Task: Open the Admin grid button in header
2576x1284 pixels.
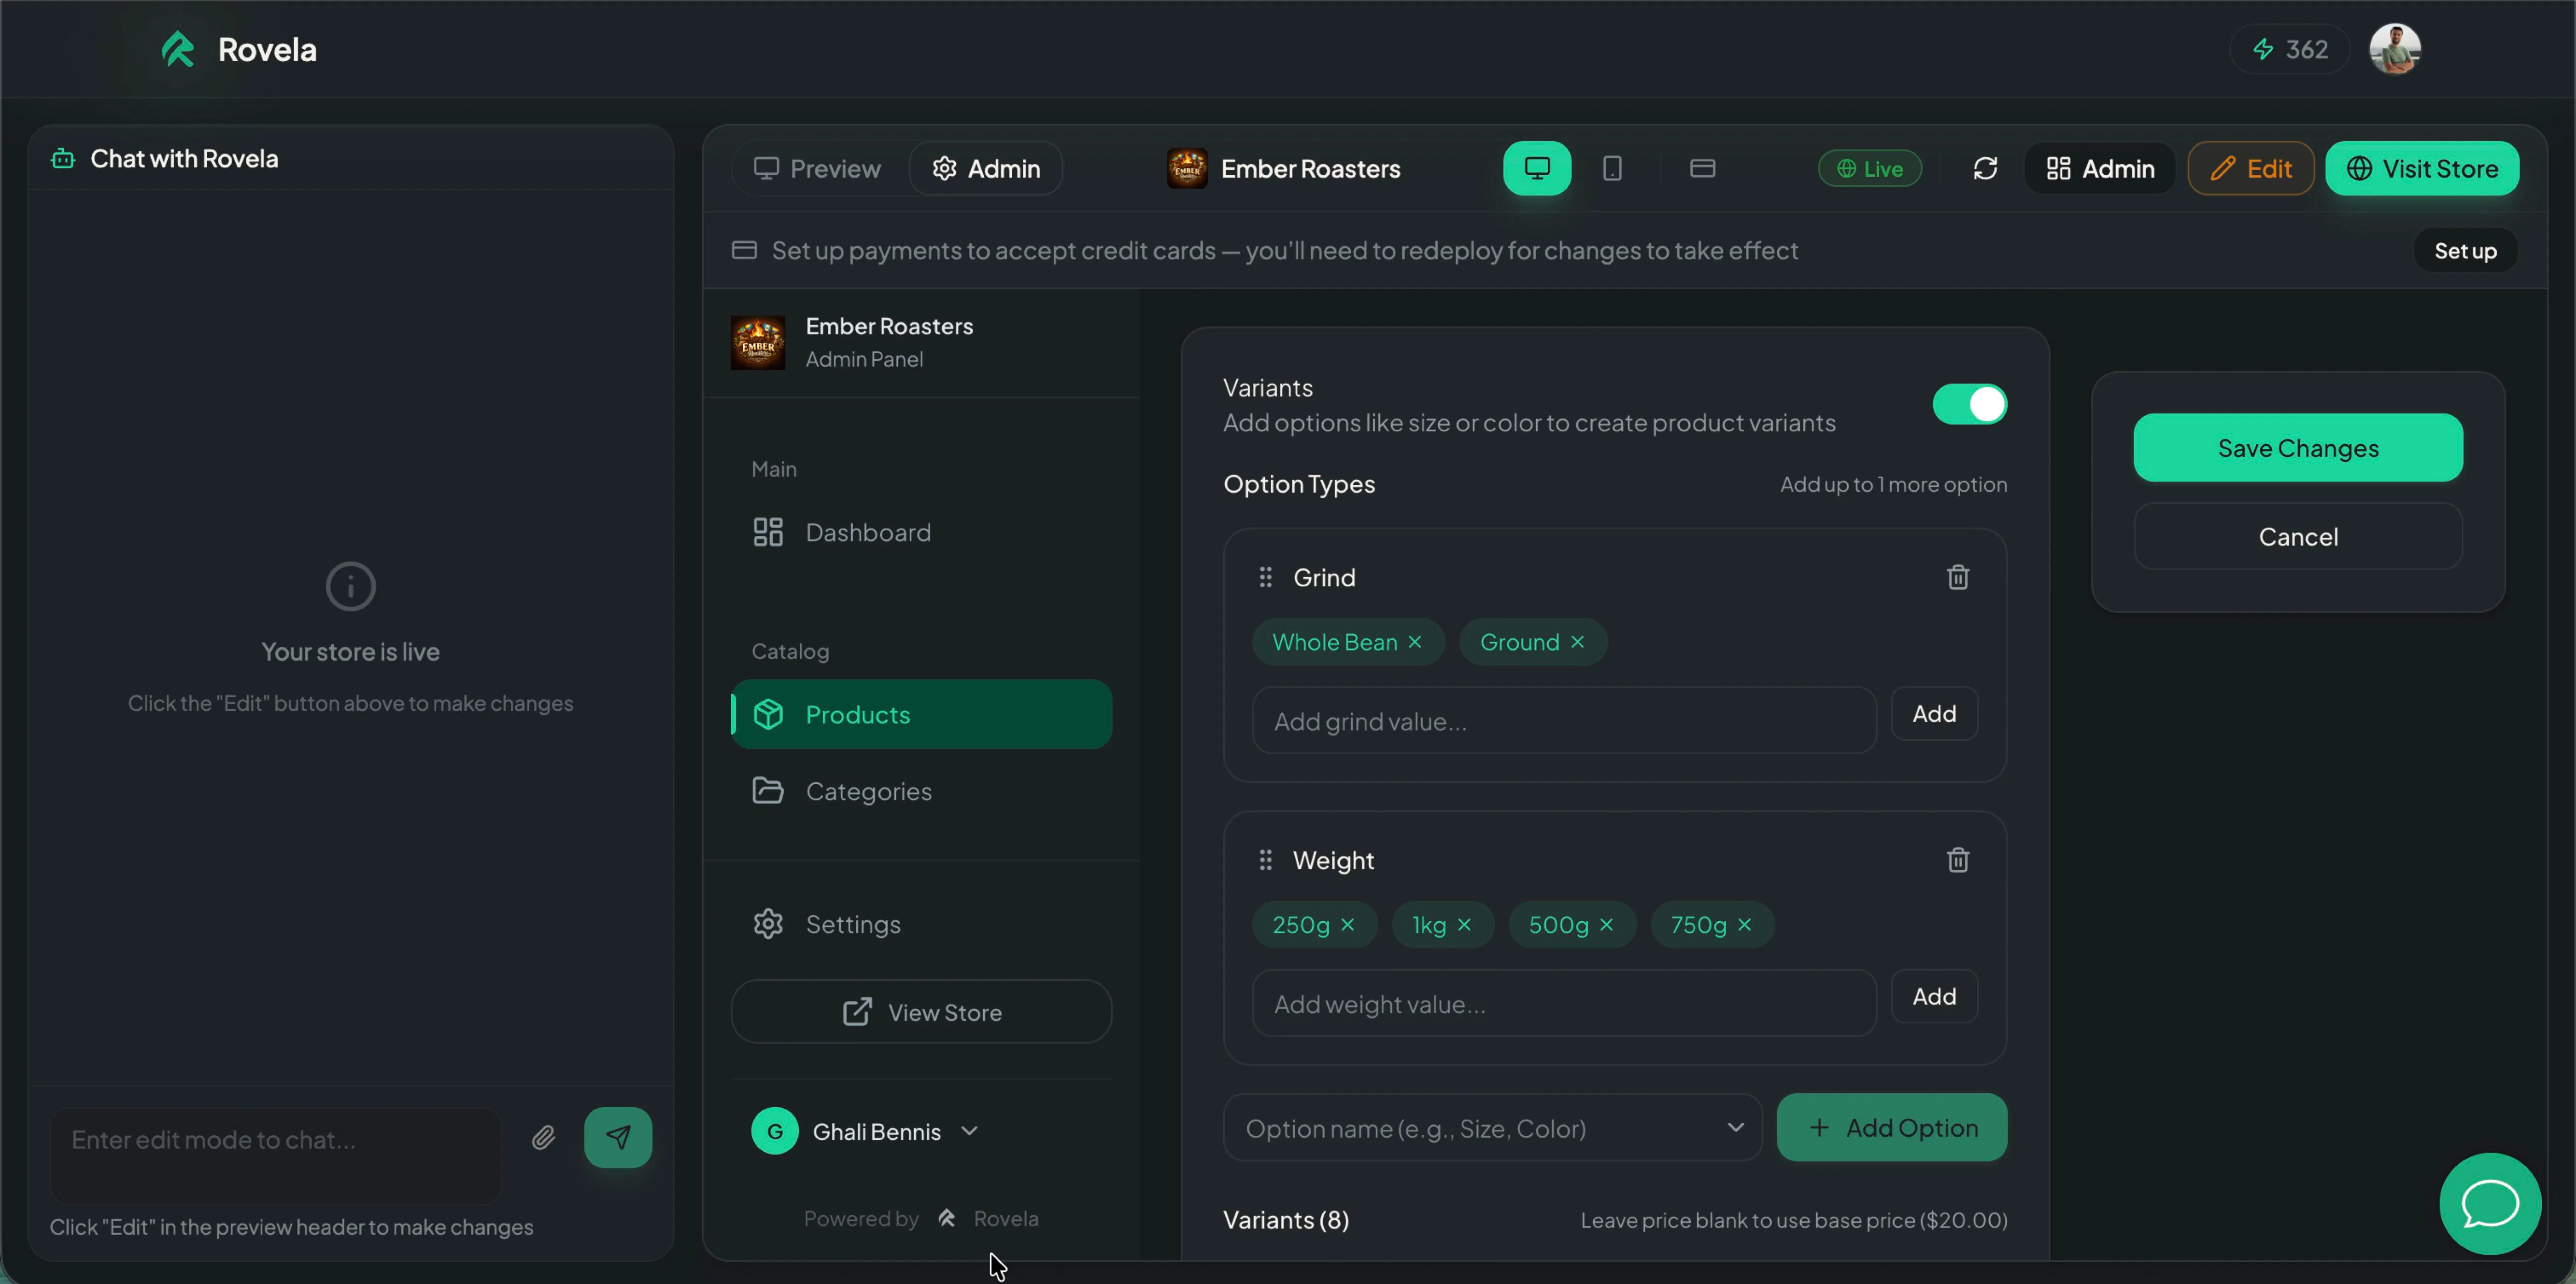Action: (x=2100, y=168)
